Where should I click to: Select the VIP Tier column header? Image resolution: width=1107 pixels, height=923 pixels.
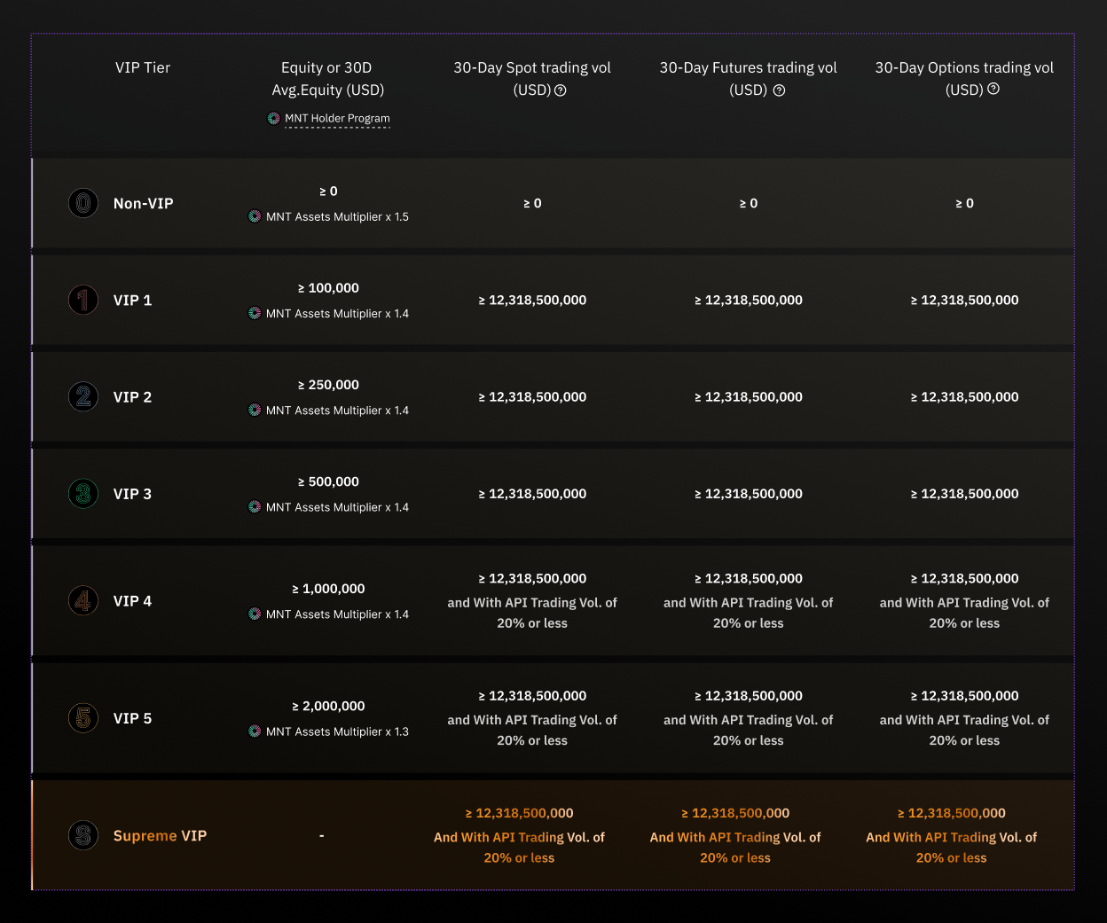click(x=143, y=67)
